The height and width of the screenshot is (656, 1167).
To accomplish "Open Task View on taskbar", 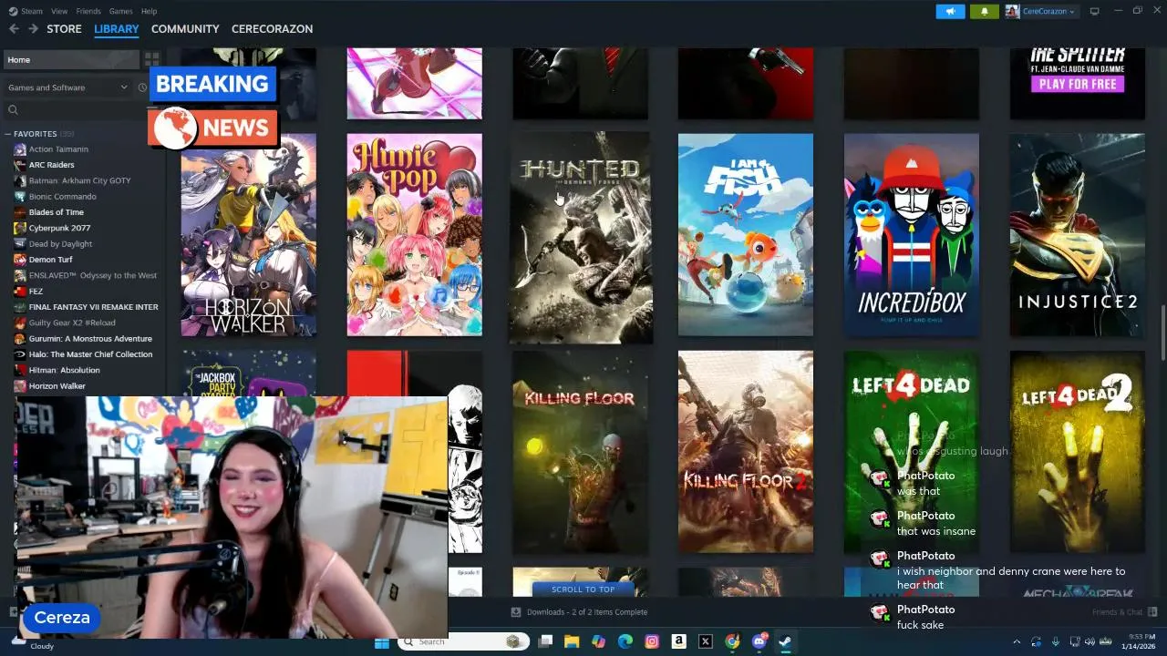I will 545,641.
